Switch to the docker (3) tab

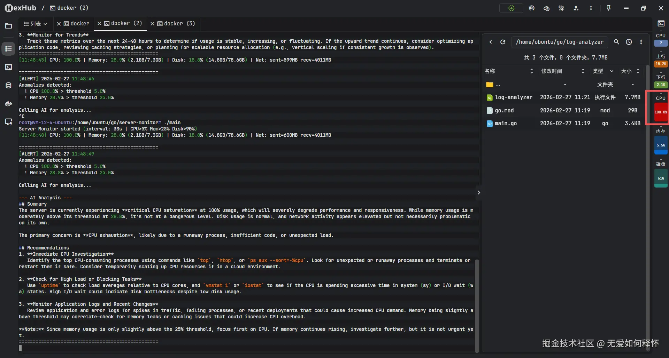coord(176,24)
